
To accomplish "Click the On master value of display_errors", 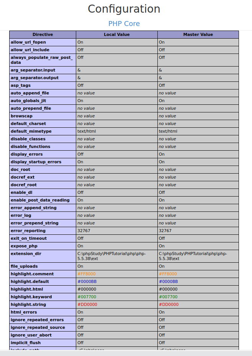I will click(x=162, y=154).
